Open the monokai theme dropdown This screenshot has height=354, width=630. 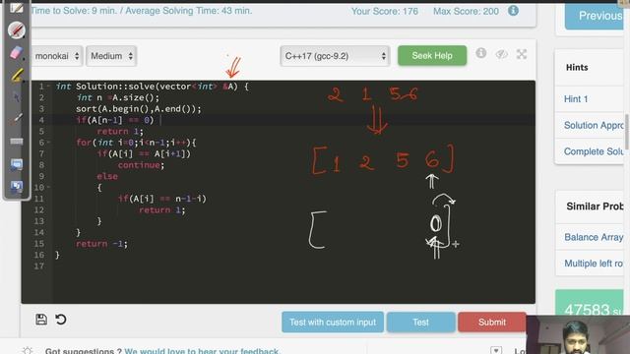[57, 56]
